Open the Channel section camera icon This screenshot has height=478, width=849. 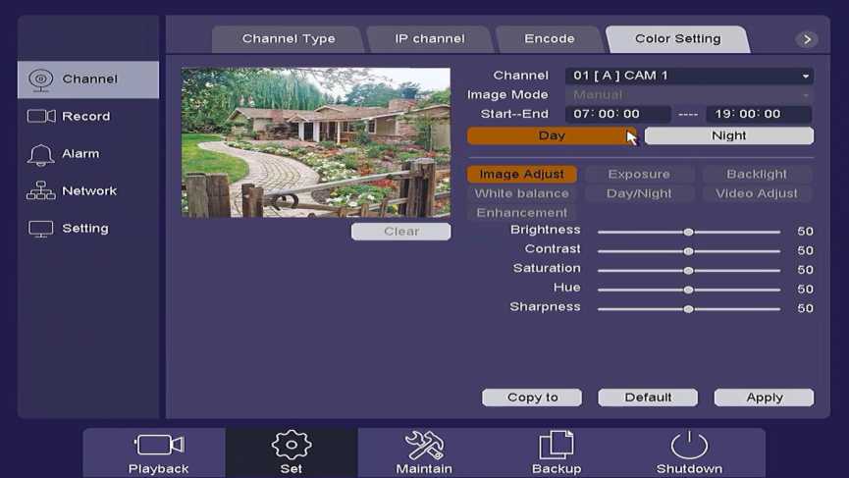pos(40,80)
